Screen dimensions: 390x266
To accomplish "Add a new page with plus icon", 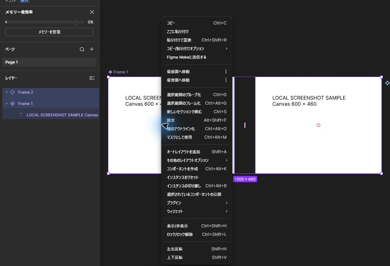I will [92, 49].
